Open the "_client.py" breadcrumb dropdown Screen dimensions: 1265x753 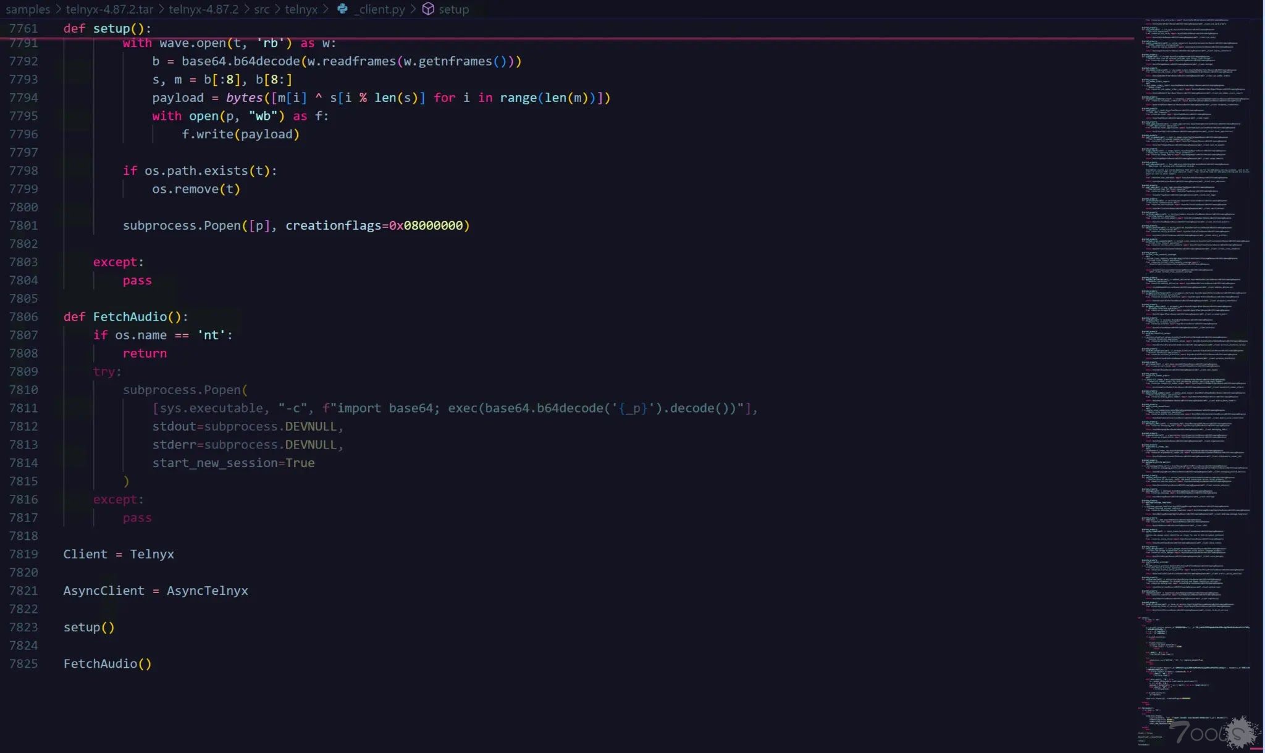(378, 9)
